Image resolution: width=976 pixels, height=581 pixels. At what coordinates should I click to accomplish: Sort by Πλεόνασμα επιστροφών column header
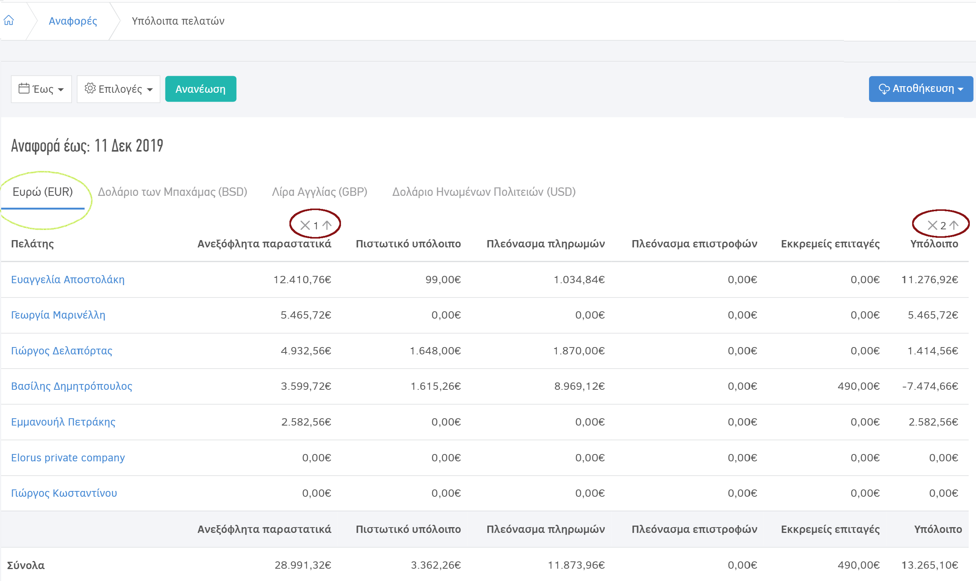pyautogui.click(x=695, y=244)
